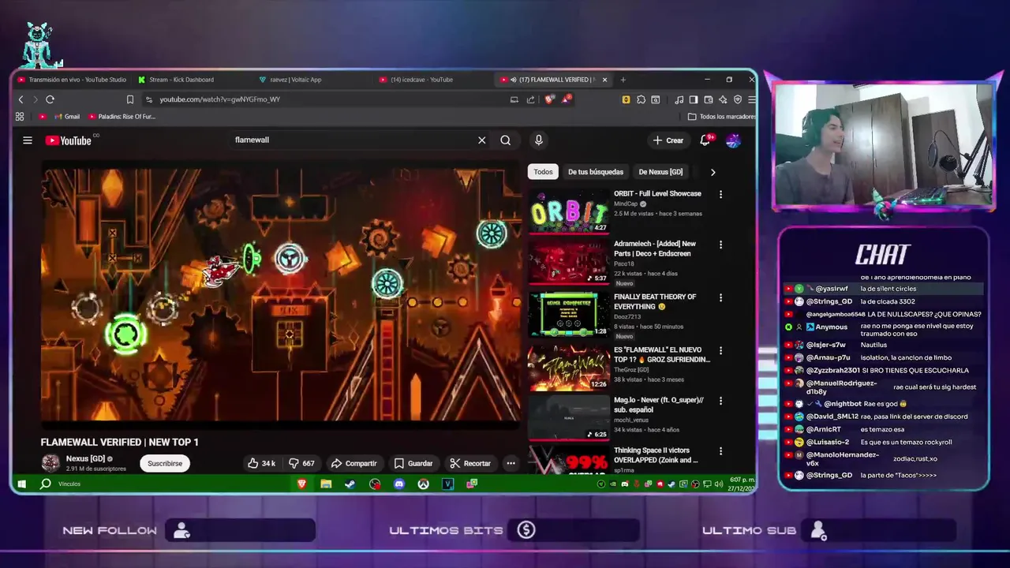Toggle the browser sidebar panel
The height and width of the screenshot is (568, 1010).
[x=694, y=99]
